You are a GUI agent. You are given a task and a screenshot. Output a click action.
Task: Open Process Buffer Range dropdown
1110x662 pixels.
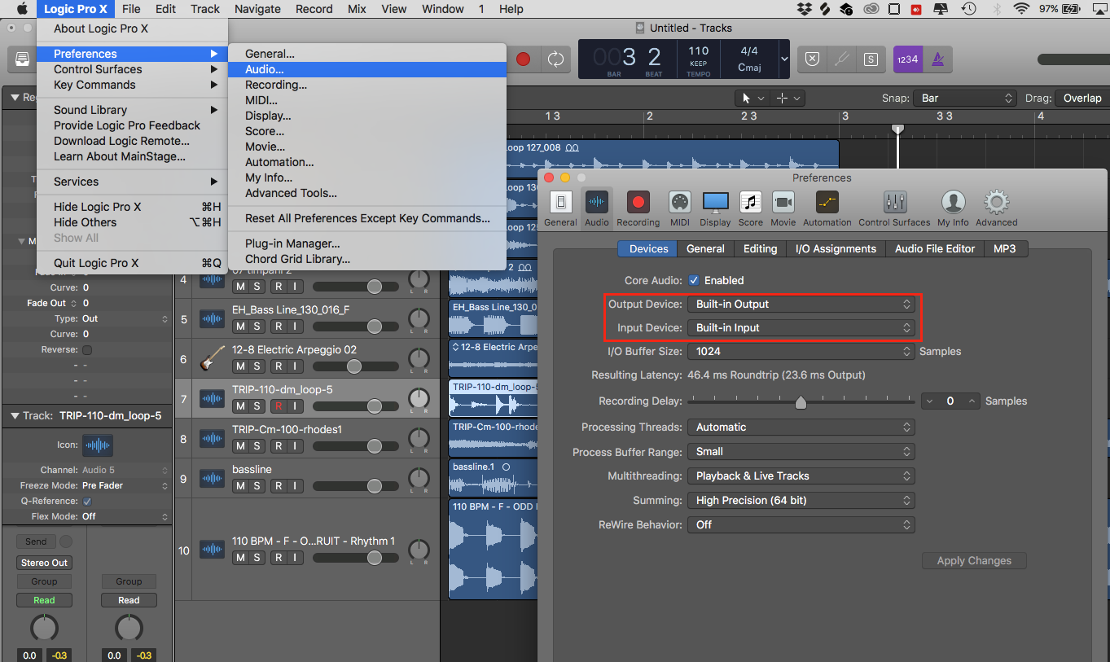click(801, 451)
